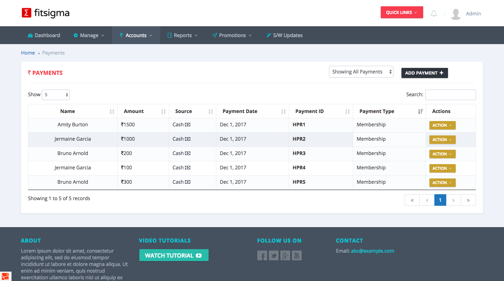Open the 'Showing All Payments' filter dropdown
The image size is (504, 281).
[361, 72]
